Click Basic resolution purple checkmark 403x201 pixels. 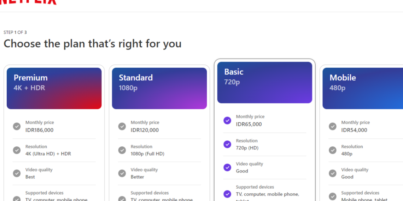point(227,144)
